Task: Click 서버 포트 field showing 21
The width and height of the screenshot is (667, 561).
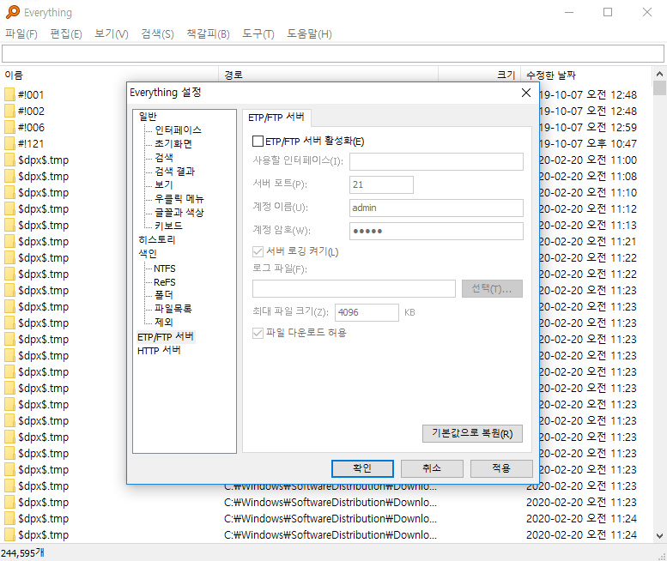Action: click(x=381, y=184)
